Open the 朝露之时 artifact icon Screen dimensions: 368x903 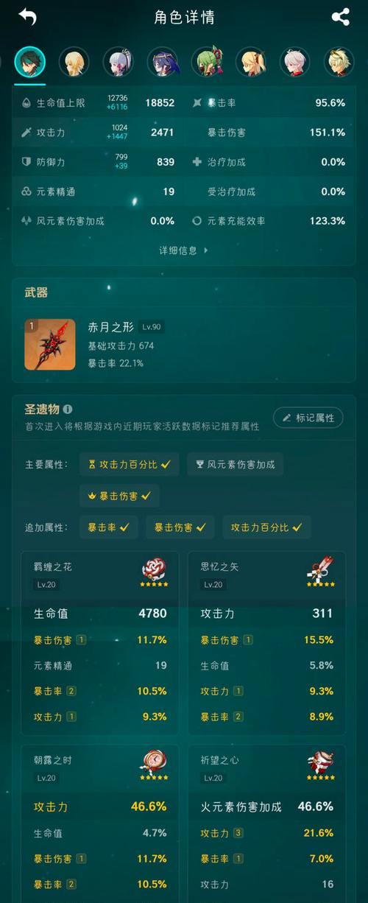(x=153, y=765)
